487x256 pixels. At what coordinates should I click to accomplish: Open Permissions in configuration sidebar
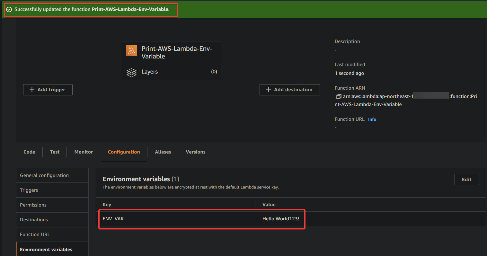point(52,205)
